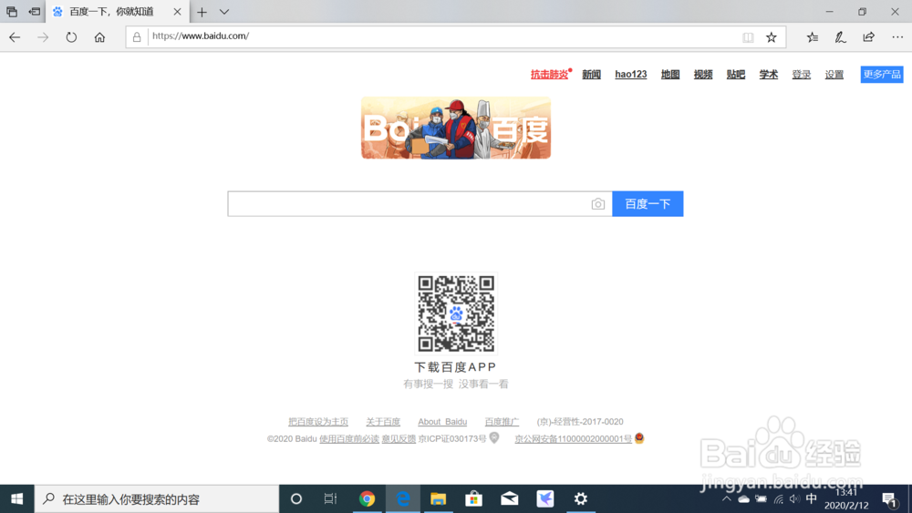Image resolution: width=912 pixels, height=513 pixels.
Task: Open File Explorer from taskbar
Action: [x=438, y=499]
